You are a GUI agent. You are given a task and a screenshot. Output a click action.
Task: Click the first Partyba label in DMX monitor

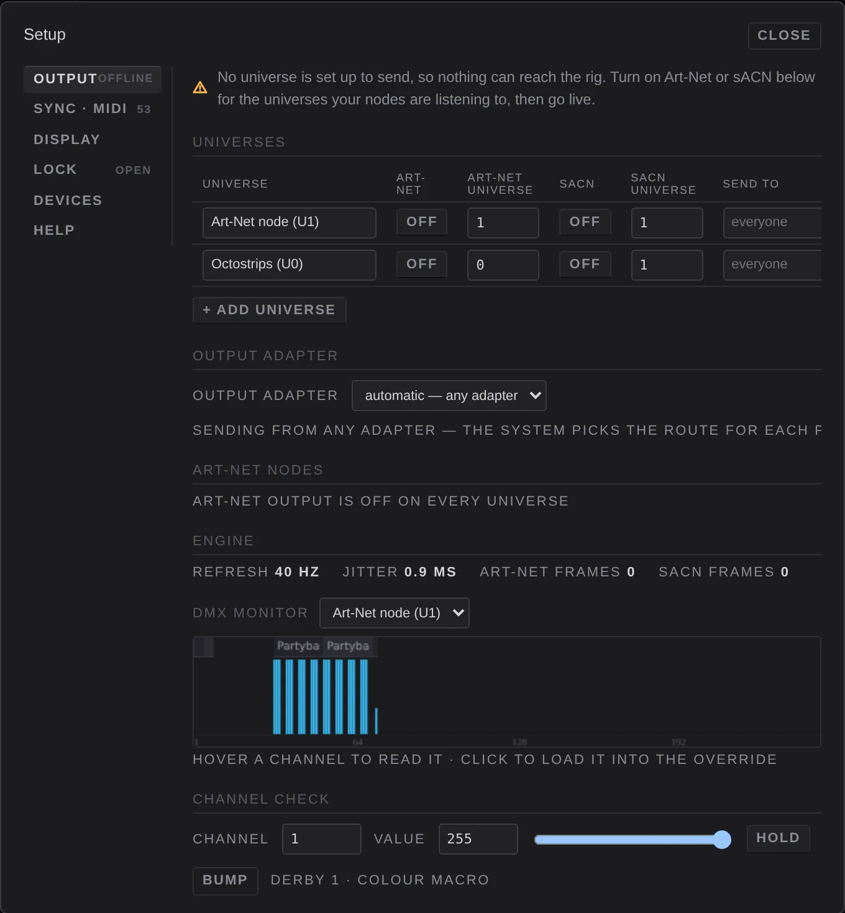(298, 646)
